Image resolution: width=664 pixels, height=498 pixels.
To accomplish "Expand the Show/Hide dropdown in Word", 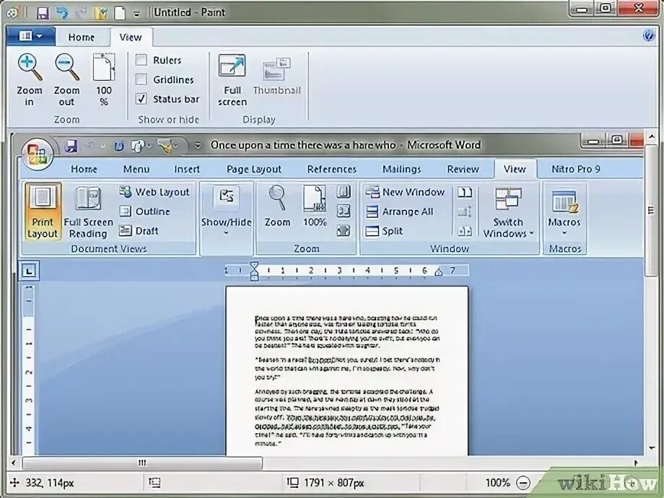I will (226, 211).
